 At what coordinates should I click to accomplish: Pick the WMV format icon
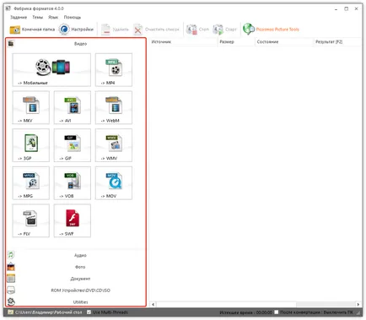114,145
